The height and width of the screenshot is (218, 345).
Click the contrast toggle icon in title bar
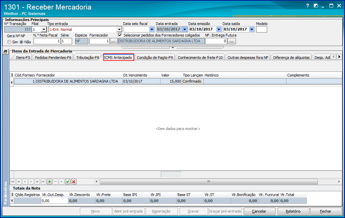pos(316,6)
